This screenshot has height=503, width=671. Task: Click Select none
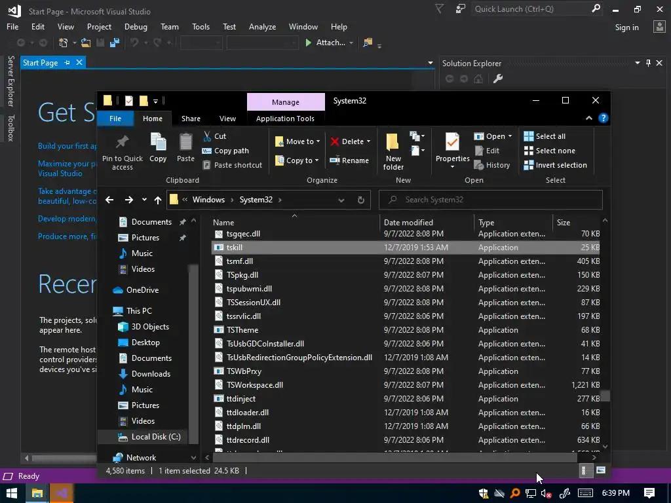tap(550, 151)
